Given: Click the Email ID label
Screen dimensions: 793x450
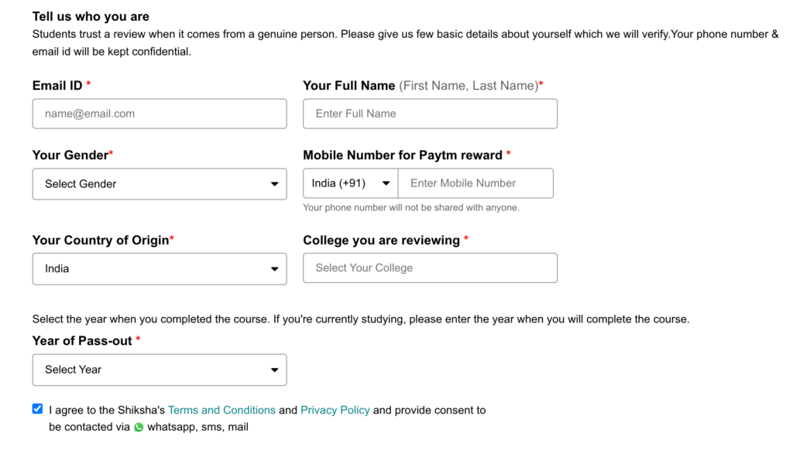Looking at the screenshot, I should (x=57, y=85).
